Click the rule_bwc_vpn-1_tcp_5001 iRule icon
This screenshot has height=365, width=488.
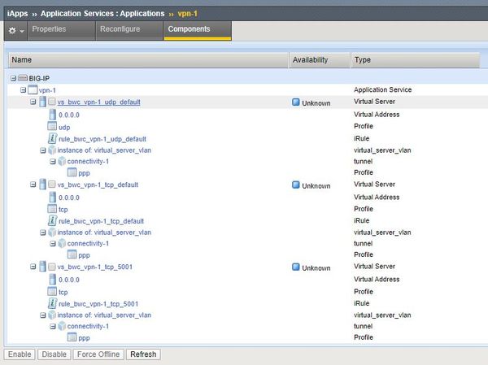click(52, 303)
